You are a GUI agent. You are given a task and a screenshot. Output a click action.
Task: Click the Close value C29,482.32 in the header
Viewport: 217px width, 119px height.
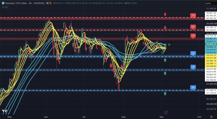pos(99,3)
